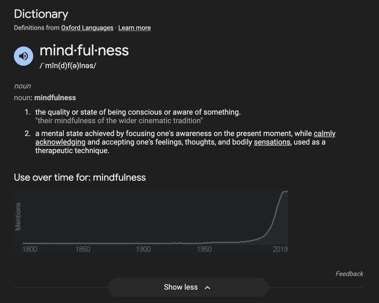Select the 1800 year label on the graph
The height and width of the screenshot is (303, 379).
(x=30, y=249)
